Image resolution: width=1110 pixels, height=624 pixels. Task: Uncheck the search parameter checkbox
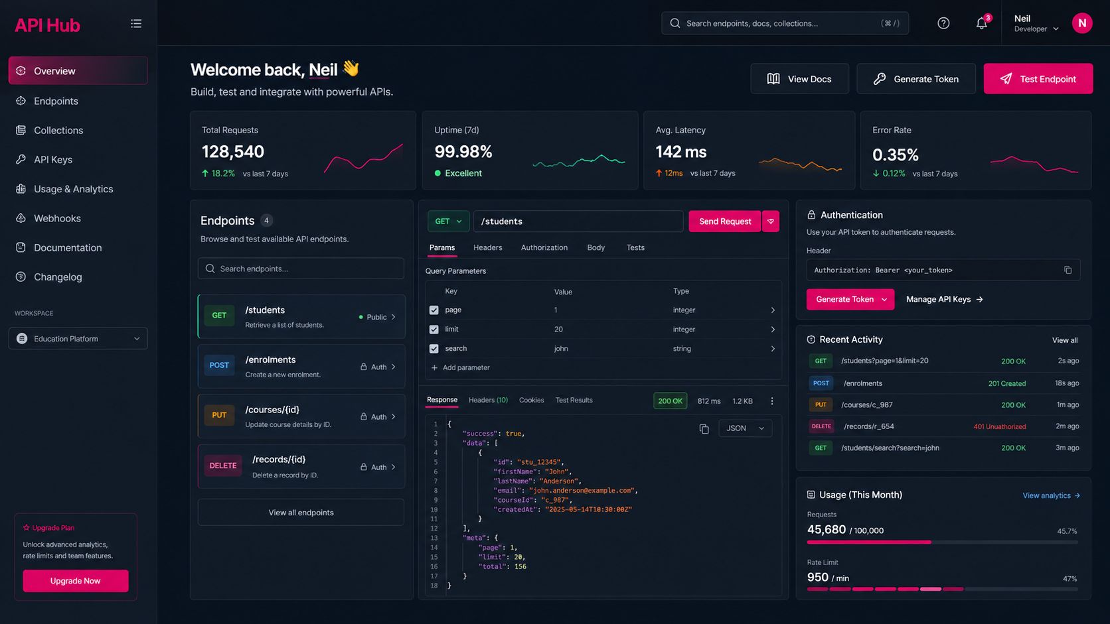[434, 349]
